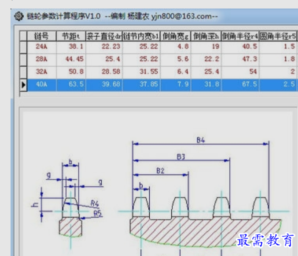
Task: Click chamfer depth value 19
Action: point(216,46)
